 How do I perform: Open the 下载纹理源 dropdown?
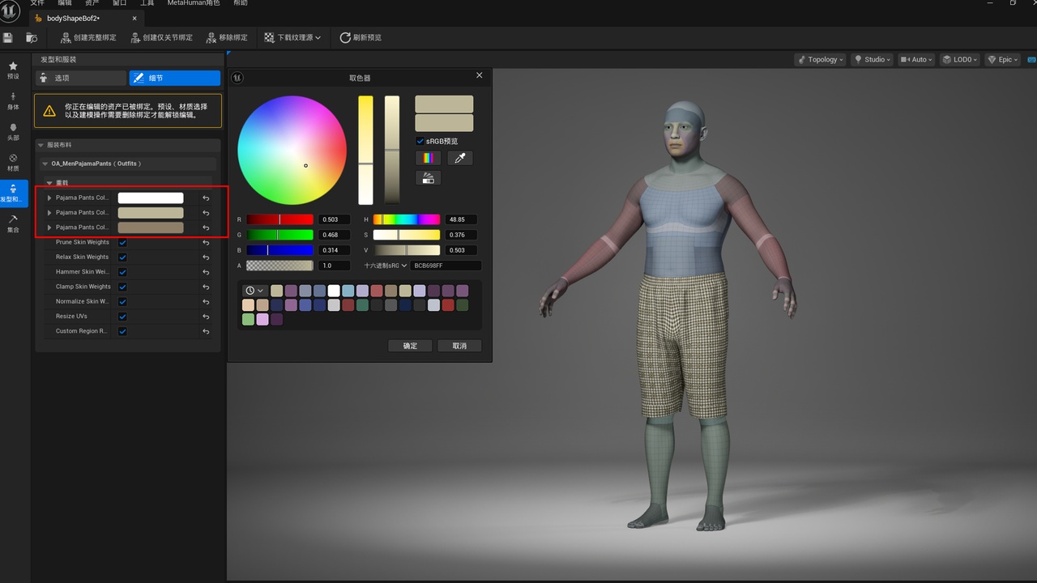[292, 37]
